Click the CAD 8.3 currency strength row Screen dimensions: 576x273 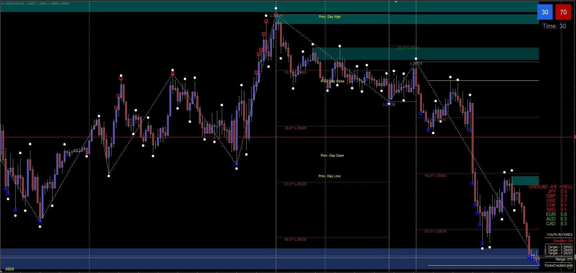click(x=556, y=224)
